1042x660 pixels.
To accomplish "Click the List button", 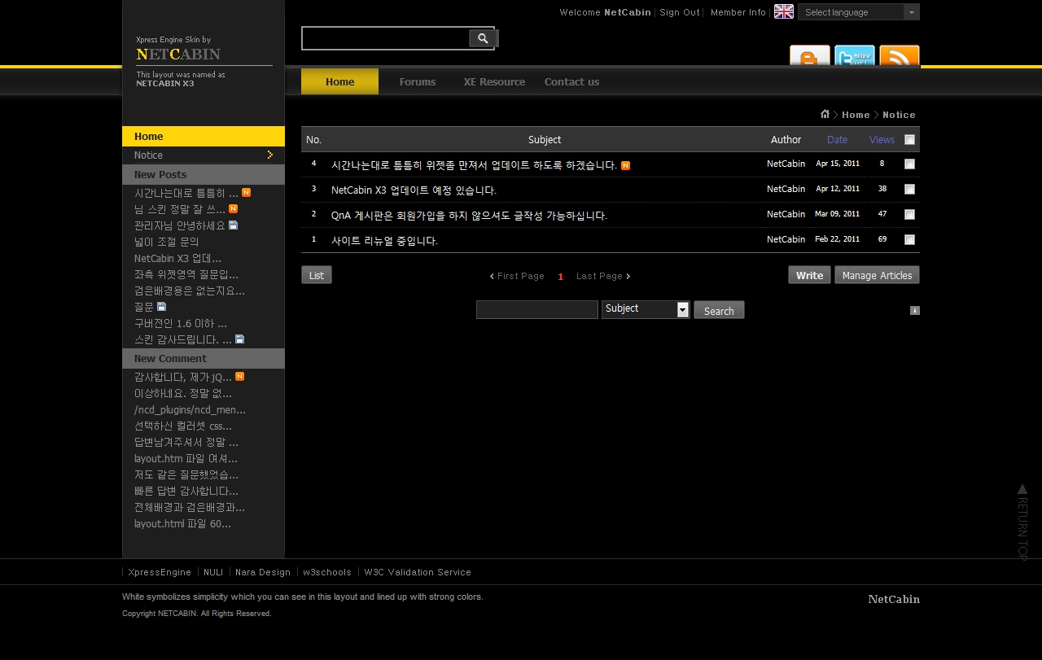I will (317, 275).
